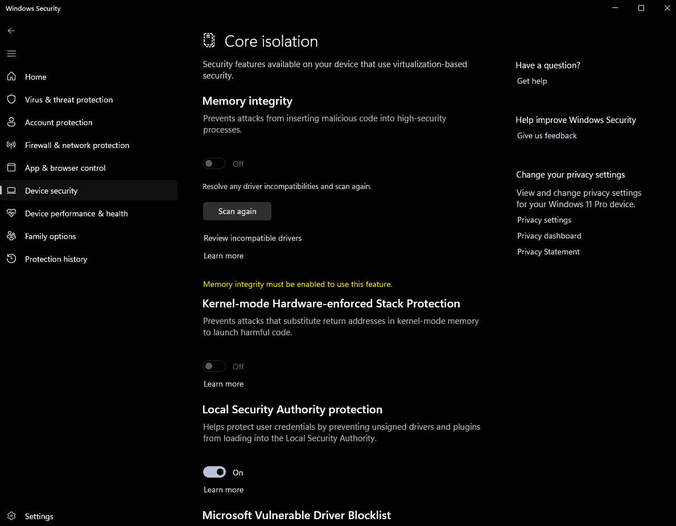The height and width of the screenshot is (526, 676).
Task: Open Windows Security Settings via gear icon
Action: point(11,516)
